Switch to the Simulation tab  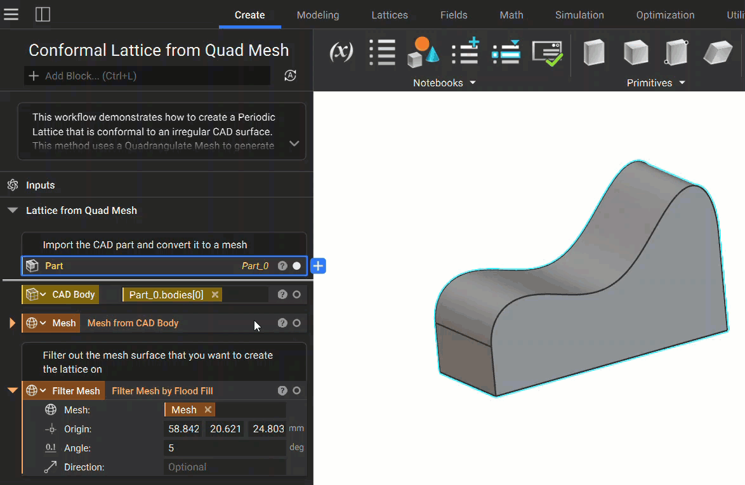(x=579, y=15)
